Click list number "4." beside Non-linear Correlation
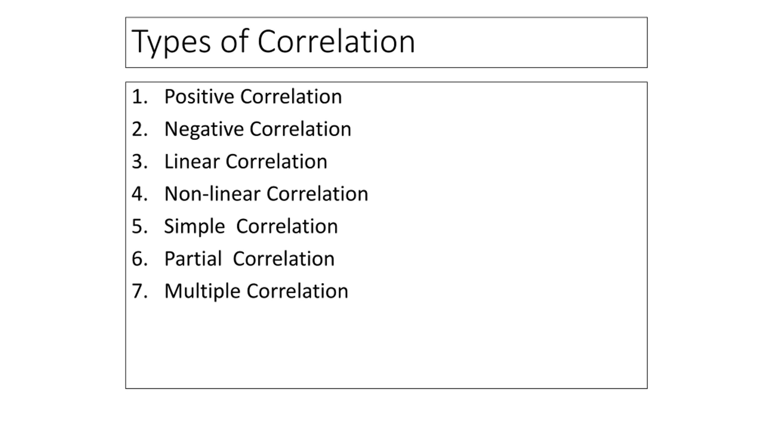 [x=140, y=194]
